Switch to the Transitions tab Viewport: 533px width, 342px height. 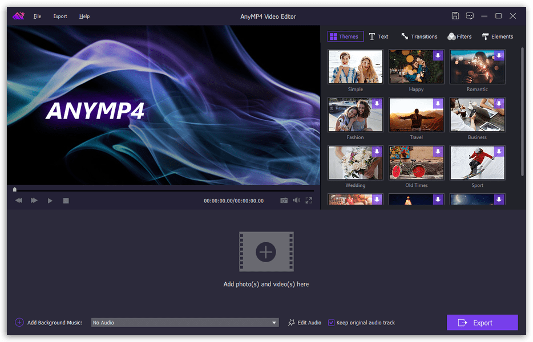[419, 36]
